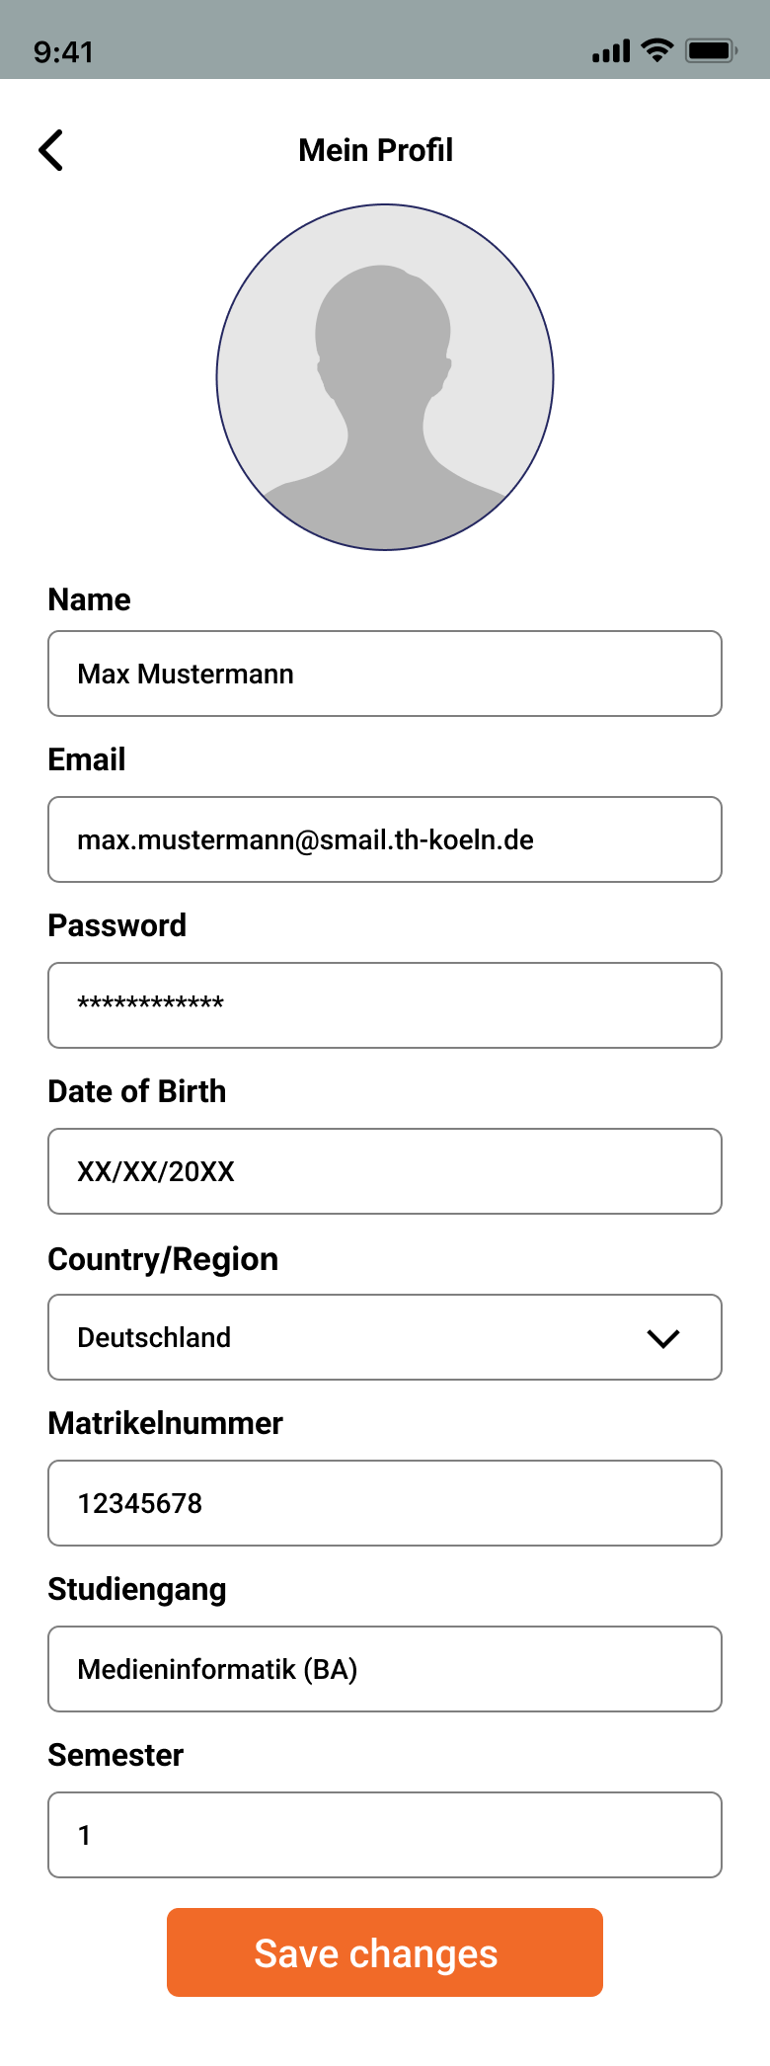The height and width of the screenshot is (2066, 770).
Task: Tap the back arrow icon
Action: pos(51,150)
